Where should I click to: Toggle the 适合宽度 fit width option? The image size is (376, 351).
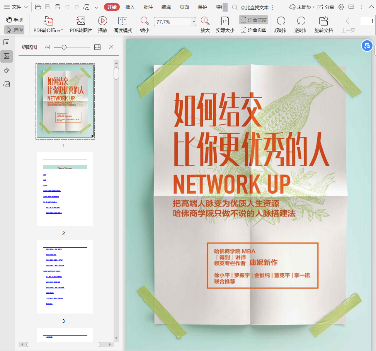(254, 20)
